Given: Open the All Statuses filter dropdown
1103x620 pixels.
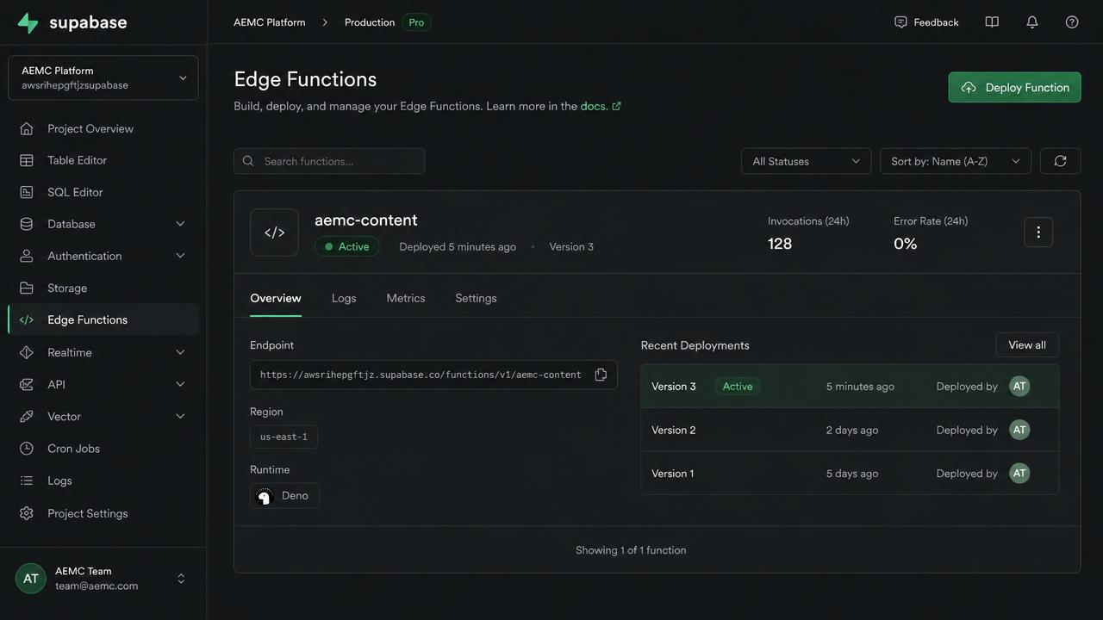Looking at the screenshot, I should pyautogui.click(x=806, y=161).
